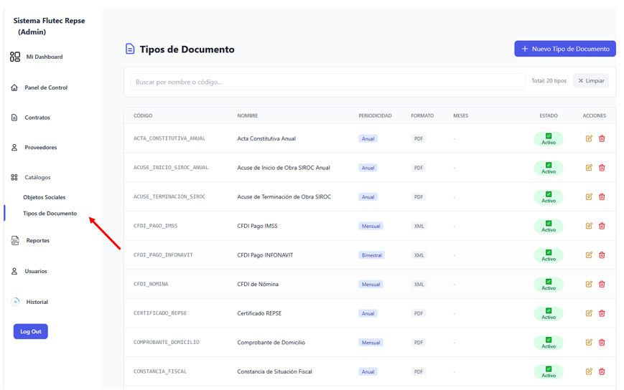Remove the Comprobante de Domicilio document type
624x390 pixels.
click(602, 343)
